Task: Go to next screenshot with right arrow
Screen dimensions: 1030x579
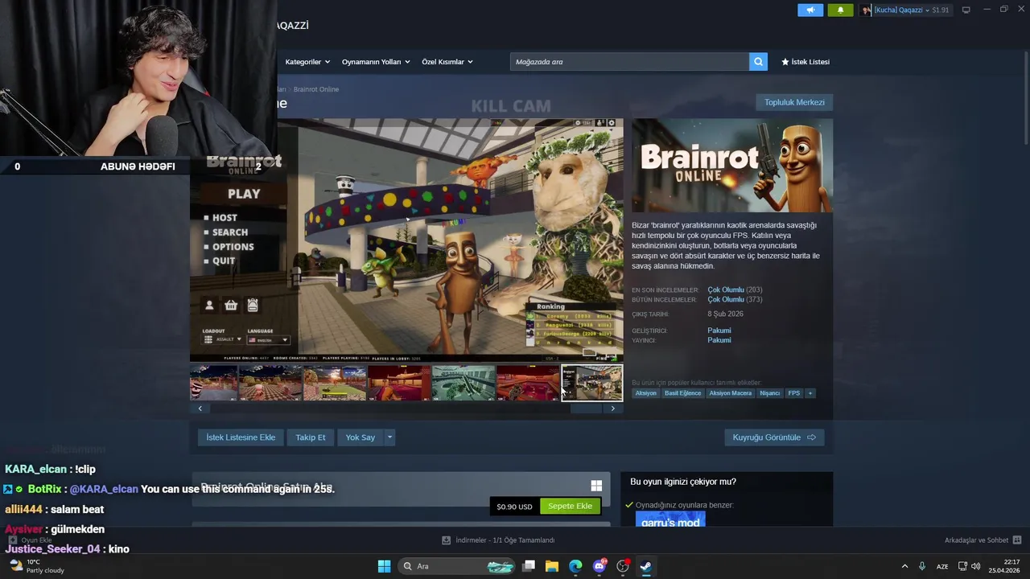Action: 612,409
